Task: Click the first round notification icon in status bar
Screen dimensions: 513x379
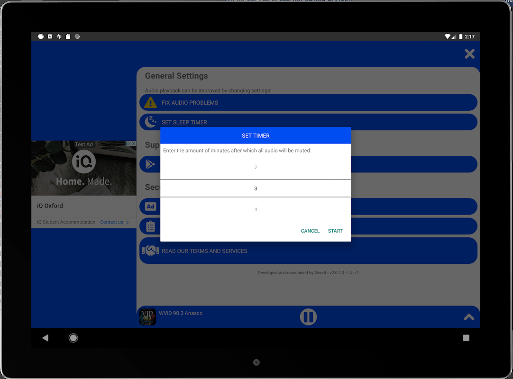Action: point(41,36)
